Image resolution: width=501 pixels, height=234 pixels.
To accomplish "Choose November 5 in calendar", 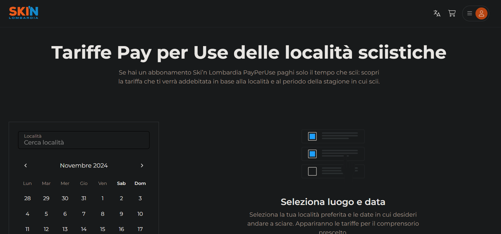I will [46, 214].
